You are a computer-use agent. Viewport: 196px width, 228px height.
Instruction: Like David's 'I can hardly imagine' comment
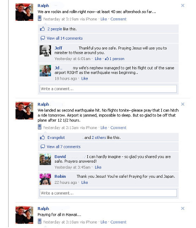coord(98,167)
